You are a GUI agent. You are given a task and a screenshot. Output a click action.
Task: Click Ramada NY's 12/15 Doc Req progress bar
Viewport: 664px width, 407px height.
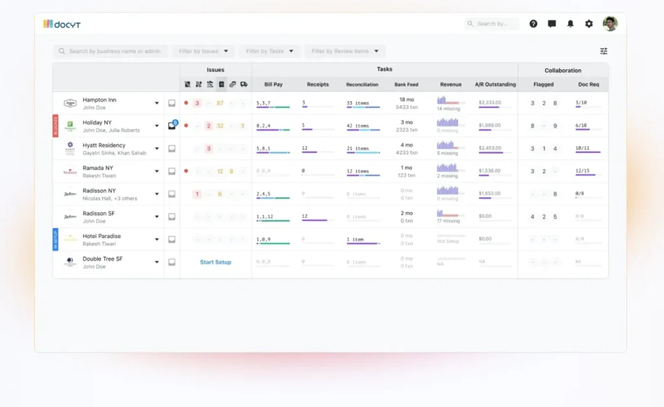[586, 175]
